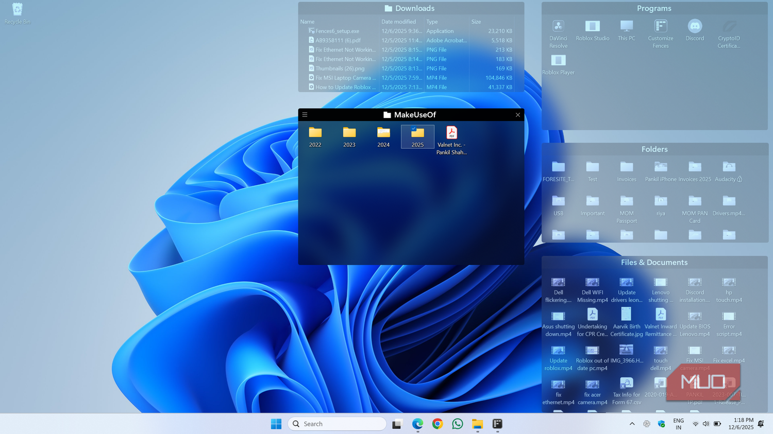Open the Windows Start menu
Screen dimensions: 773x434
[x=276, y=424]
